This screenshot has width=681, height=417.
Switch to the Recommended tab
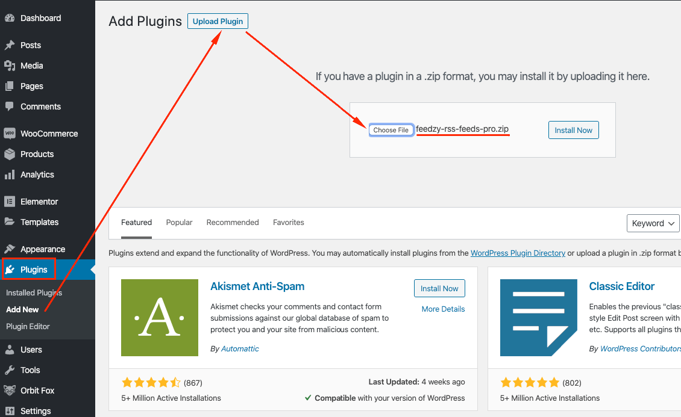click(233, 223)
